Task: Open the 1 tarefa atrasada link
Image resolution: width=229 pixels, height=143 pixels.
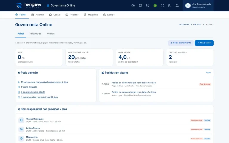Action: pyautogui.click(x=29, y=87)
